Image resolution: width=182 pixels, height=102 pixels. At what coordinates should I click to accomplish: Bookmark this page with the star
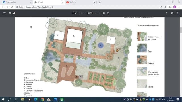(165, 7)
